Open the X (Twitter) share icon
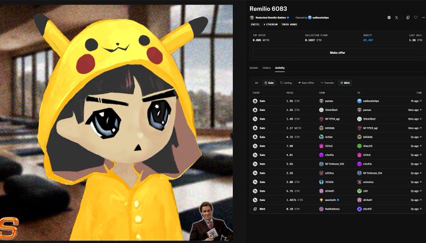426x243 pixels. [x=397, y=18]
